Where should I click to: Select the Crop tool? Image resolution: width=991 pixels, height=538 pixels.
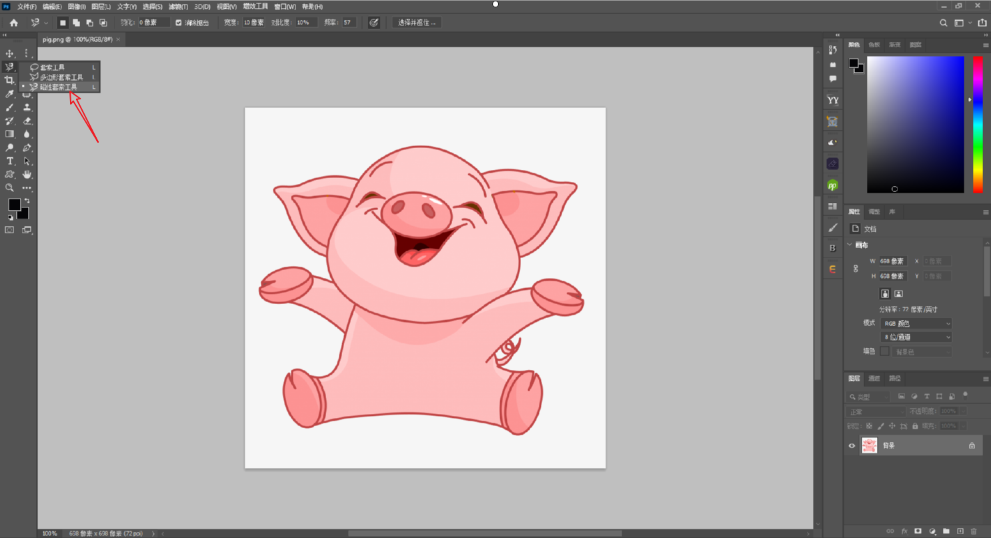tap(9, 80)
